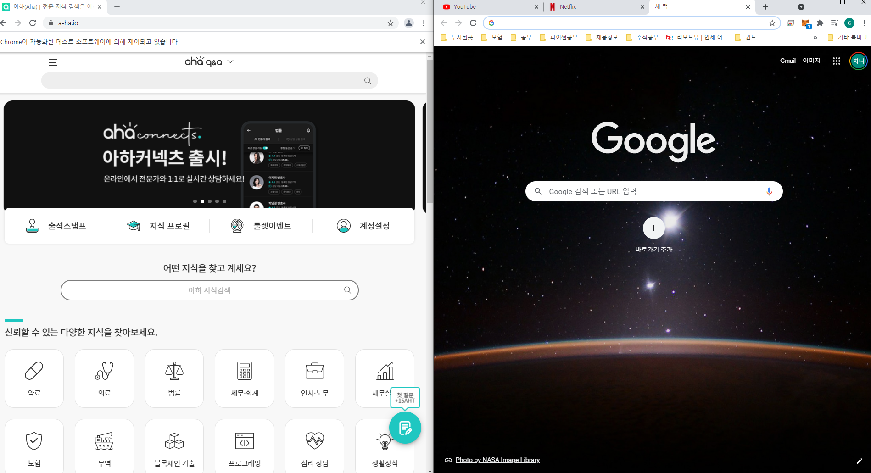The width and height of the screenshot is (871, 473).
Task: Click the top search magnifier icon on Aha
Action: (368, 81)
